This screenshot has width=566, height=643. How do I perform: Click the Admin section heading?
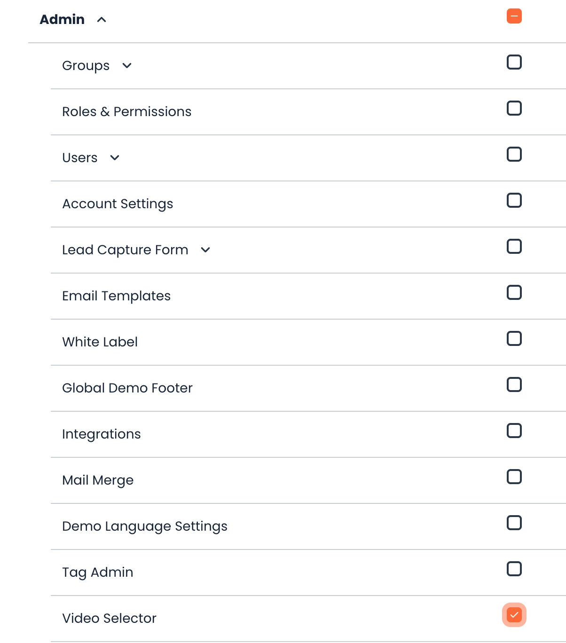tap(62, 20)
